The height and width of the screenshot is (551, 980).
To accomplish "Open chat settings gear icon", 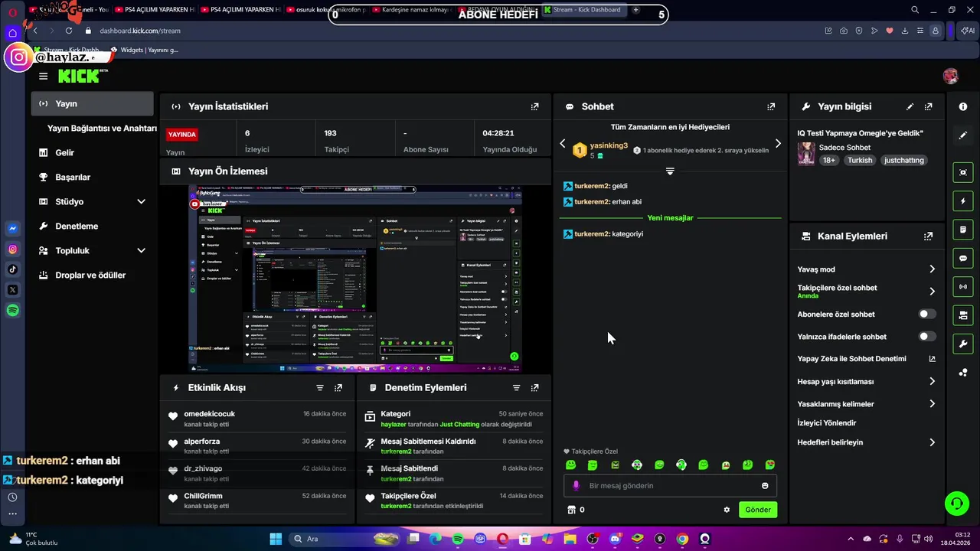I will click(727, 510).
